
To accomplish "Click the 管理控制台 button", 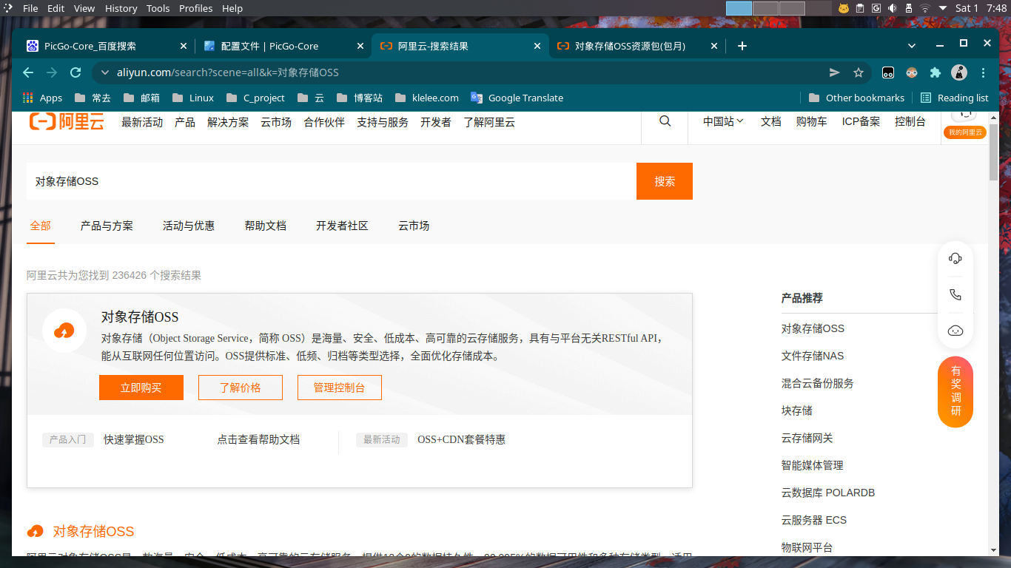I will 340,388.
